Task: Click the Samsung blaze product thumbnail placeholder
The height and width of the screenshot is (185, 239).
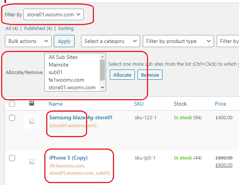Action: click(x=31, y=121)
